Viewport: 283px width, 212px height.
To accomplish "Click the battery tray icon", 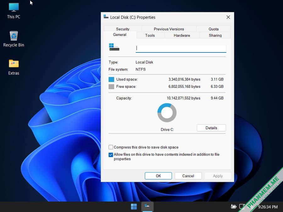I will (x=234, y=206).
